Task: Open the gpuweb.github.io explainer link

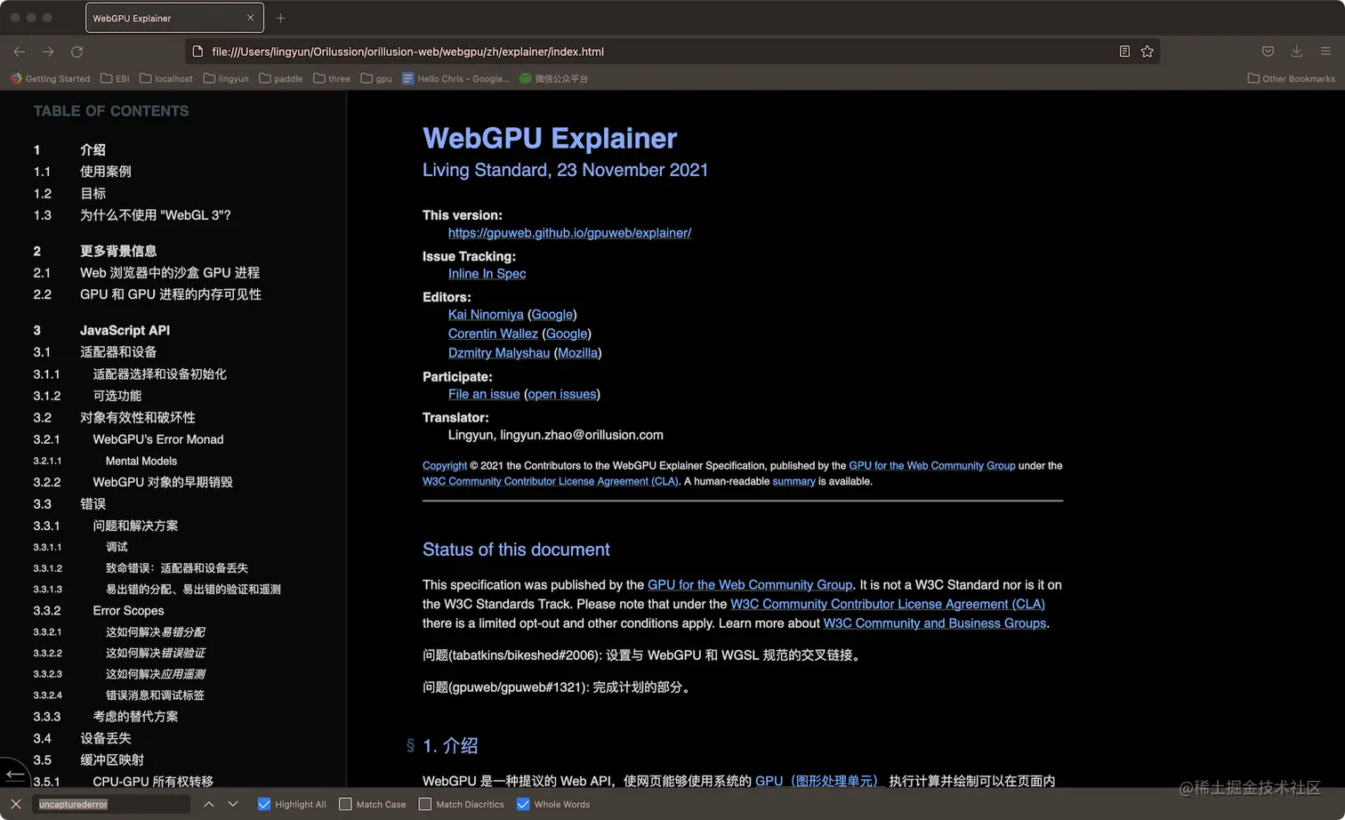Action: [569, 233]
